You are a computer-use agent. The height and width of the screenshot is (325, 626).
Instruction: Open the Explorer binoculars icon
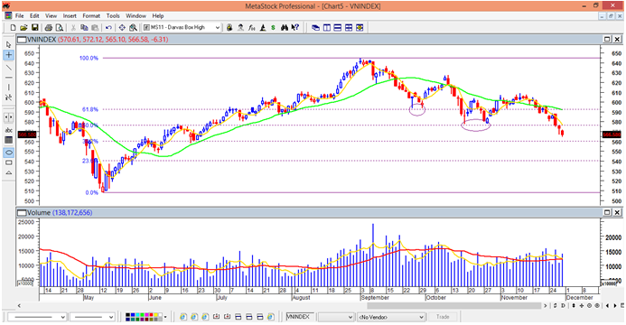(285, 27)
